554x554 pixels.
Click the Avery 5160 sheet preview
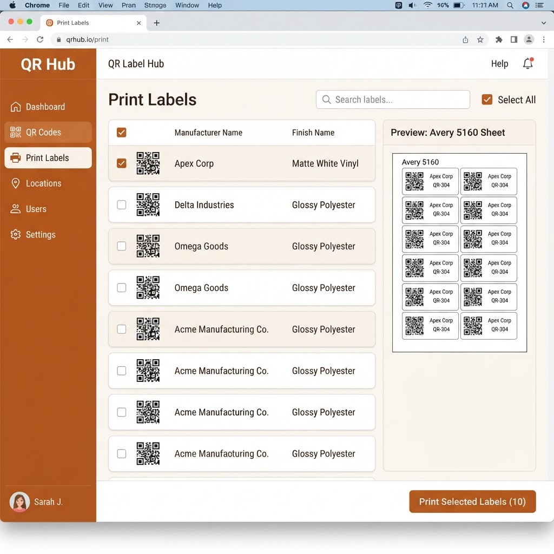[x=459, y=253]
